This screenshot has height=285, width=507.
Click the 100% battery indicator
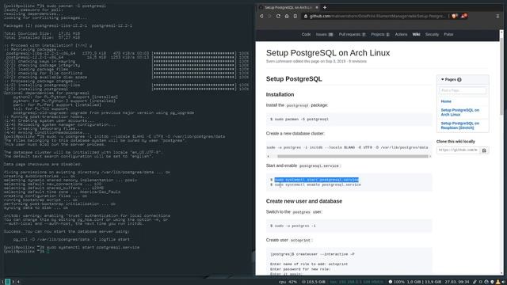396,282
